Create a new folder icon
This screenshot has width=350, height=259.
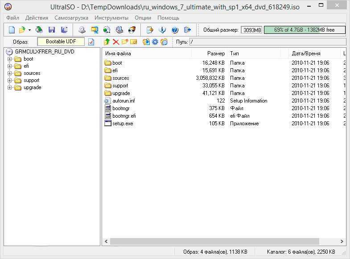coord(125,42)
